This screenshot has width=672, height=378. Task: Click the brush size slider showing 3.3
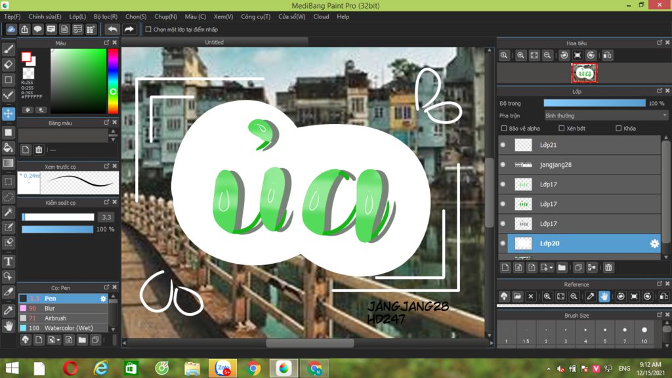coord(58,217)
